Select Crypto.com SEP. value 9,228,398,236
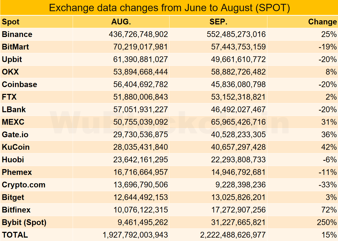 click(240, 185)
